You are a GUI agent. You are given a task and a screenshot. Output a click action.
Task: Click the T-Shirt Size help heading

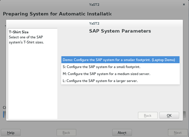[x=19, y=32]
